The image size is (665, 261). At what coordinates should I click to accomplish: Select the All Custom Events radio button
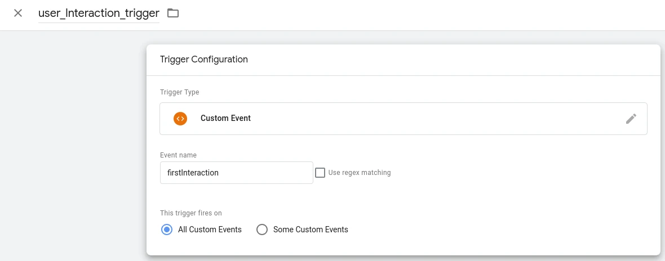tap(167, 229)
